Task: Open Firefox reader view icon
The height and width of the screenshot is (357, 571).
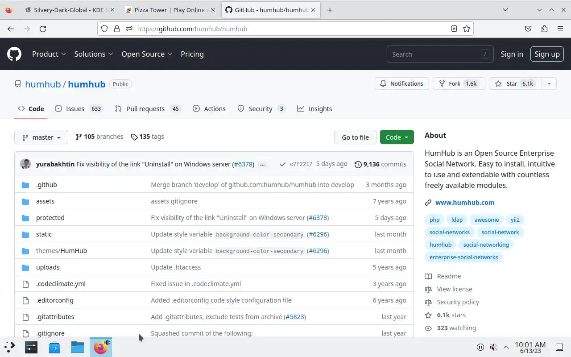Action: pyautogui.click(x=454, y=29)
